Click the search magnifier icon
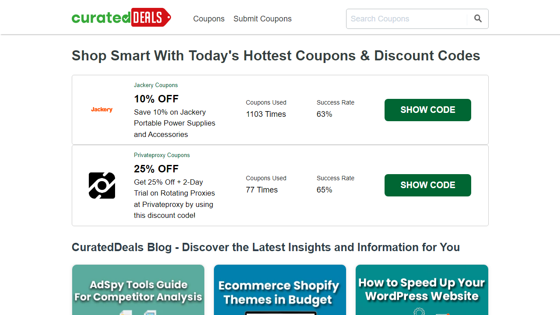The height and width of the screenshot is (315, 560). pyautogui.click(x=478, y=19)
